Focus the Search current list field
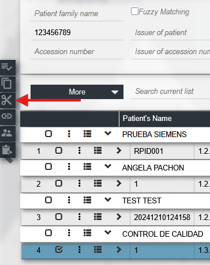Screen dimensions: 210x265 click(170, 92)
